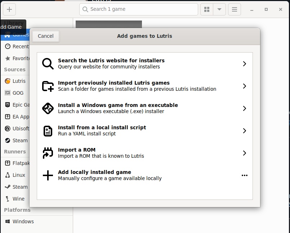Open the view options dropdown arrow

point(219,9)
